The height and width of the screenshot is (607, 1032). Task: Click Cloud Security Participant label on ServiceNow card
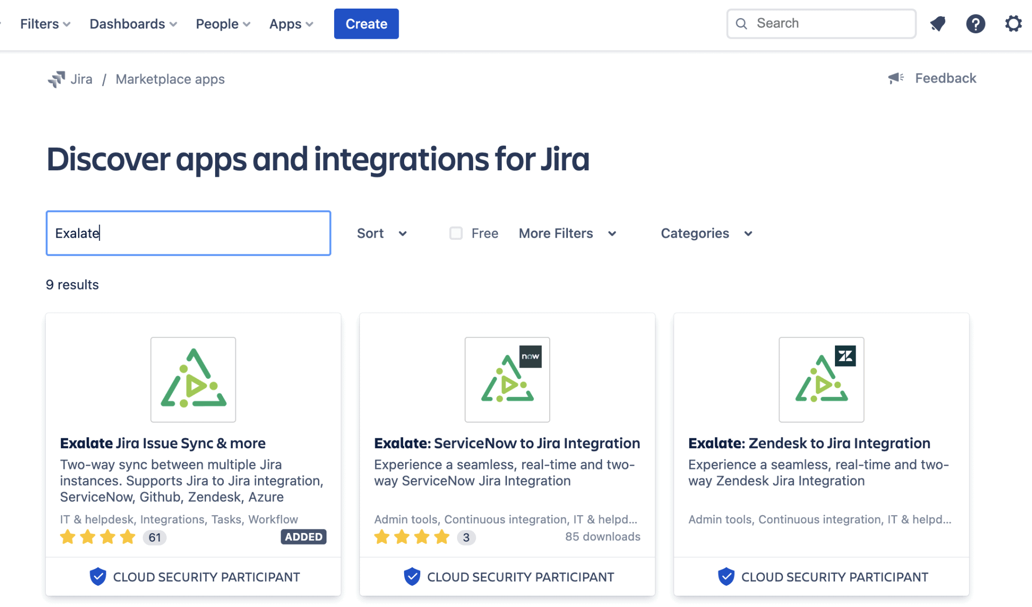tap(521, 577)
